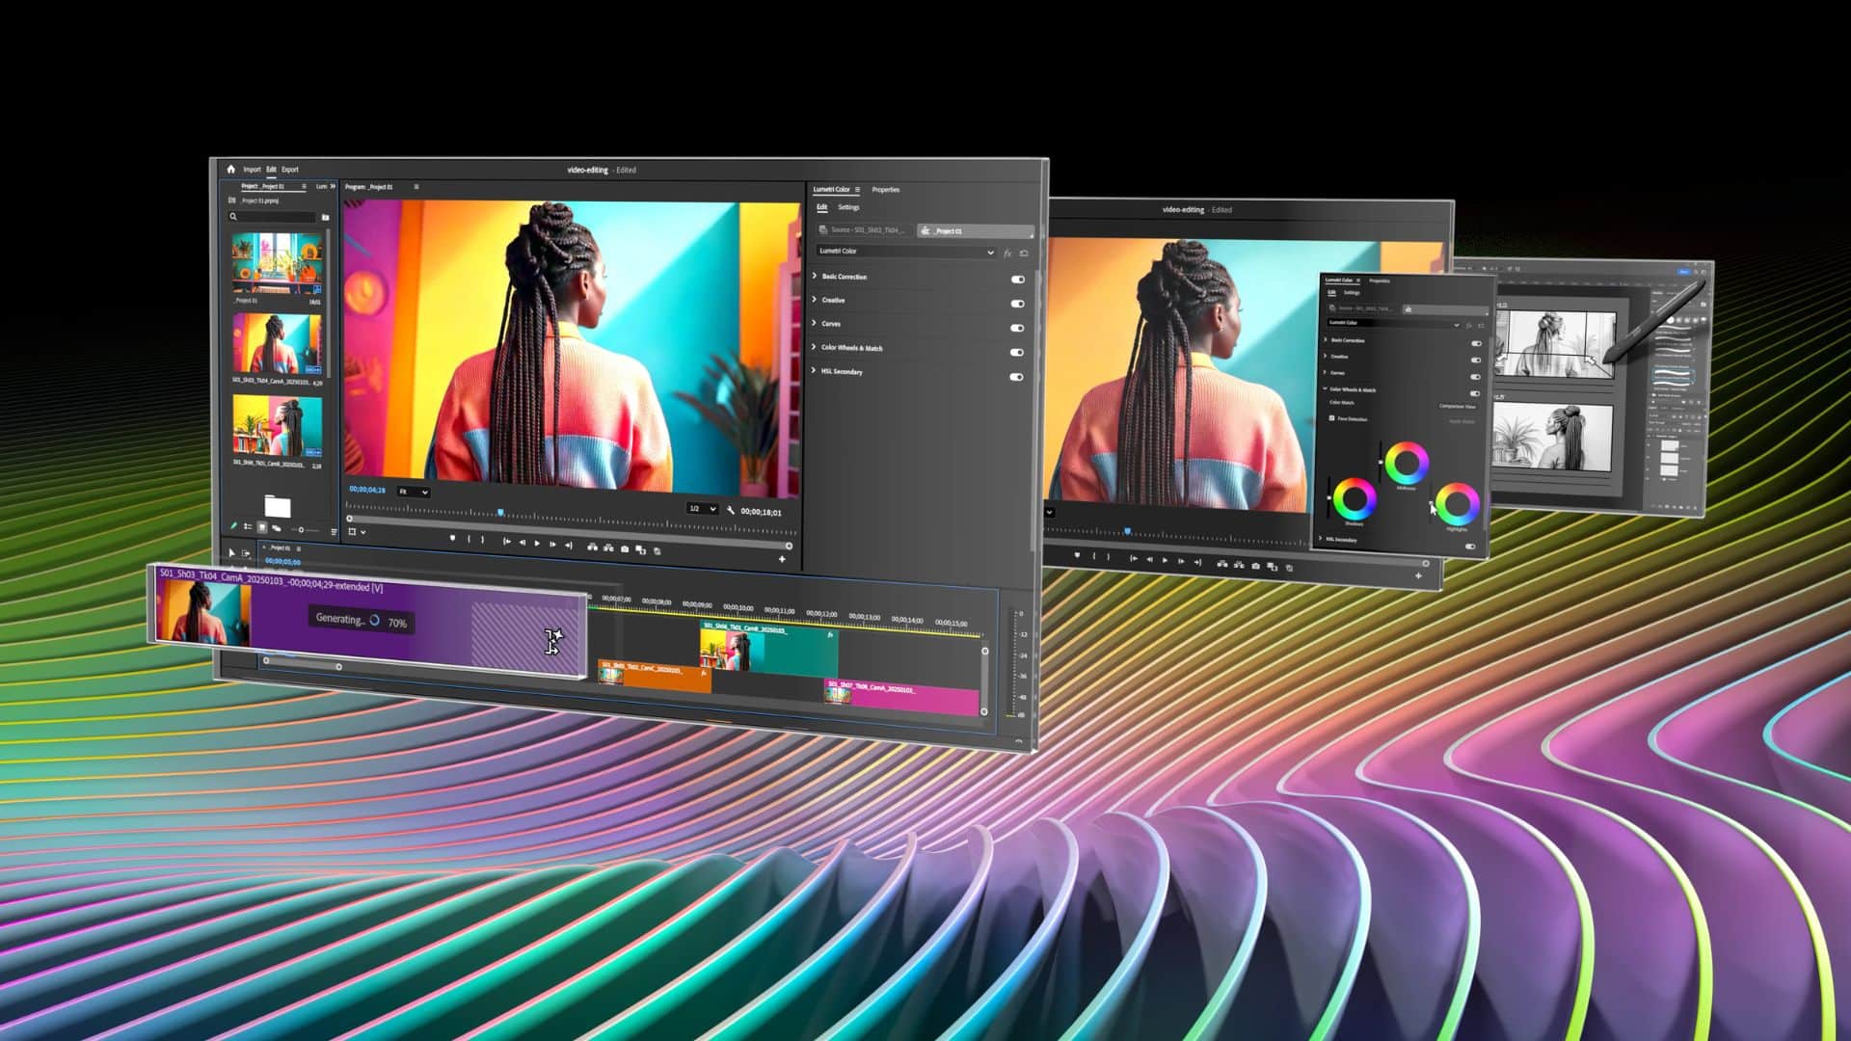
Task: Open Program monitor wrench settings
Action: pos(731,511)
